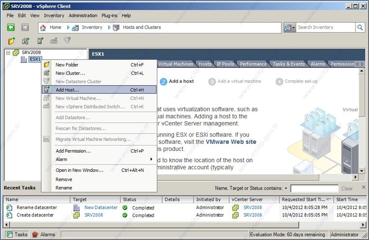Open the Inventory menu
369x240 pixels.
coord(54,15)
